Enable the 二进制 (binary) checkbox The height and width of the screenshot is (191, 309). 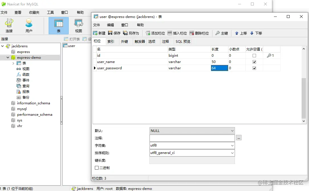click(97, 168)
